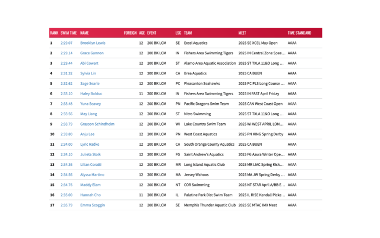Click the 2:34.00 swim time for Lyric Radke
The image size is (380, 238).
(67, 145)
